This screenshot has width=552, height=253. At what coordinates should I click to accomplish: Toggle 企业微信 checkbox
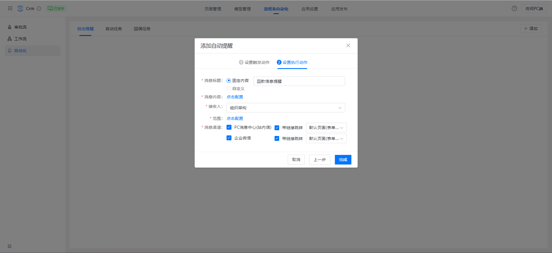(229, 138)
